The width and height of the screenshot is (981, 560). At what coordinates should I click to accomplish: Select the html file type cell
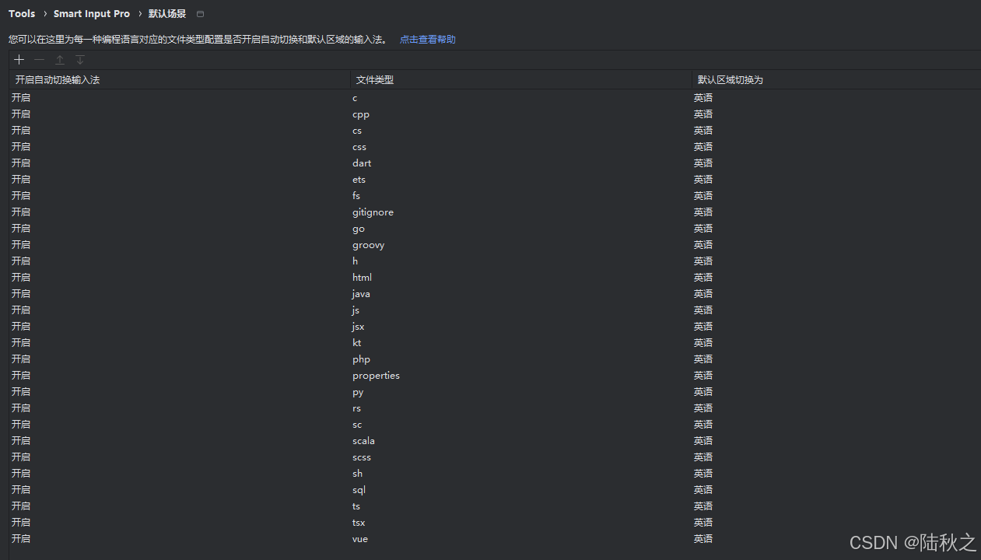coord(362,278)
